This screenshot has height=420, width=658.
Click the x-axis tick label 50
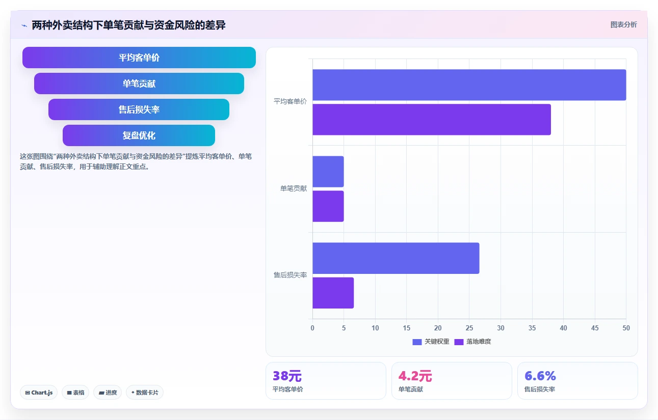point(626,328)
